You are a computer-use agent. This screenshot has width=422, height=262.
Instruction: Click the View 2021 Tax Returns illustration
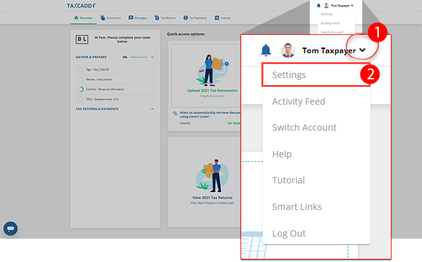pyautogui.click(x=213, y=175)
